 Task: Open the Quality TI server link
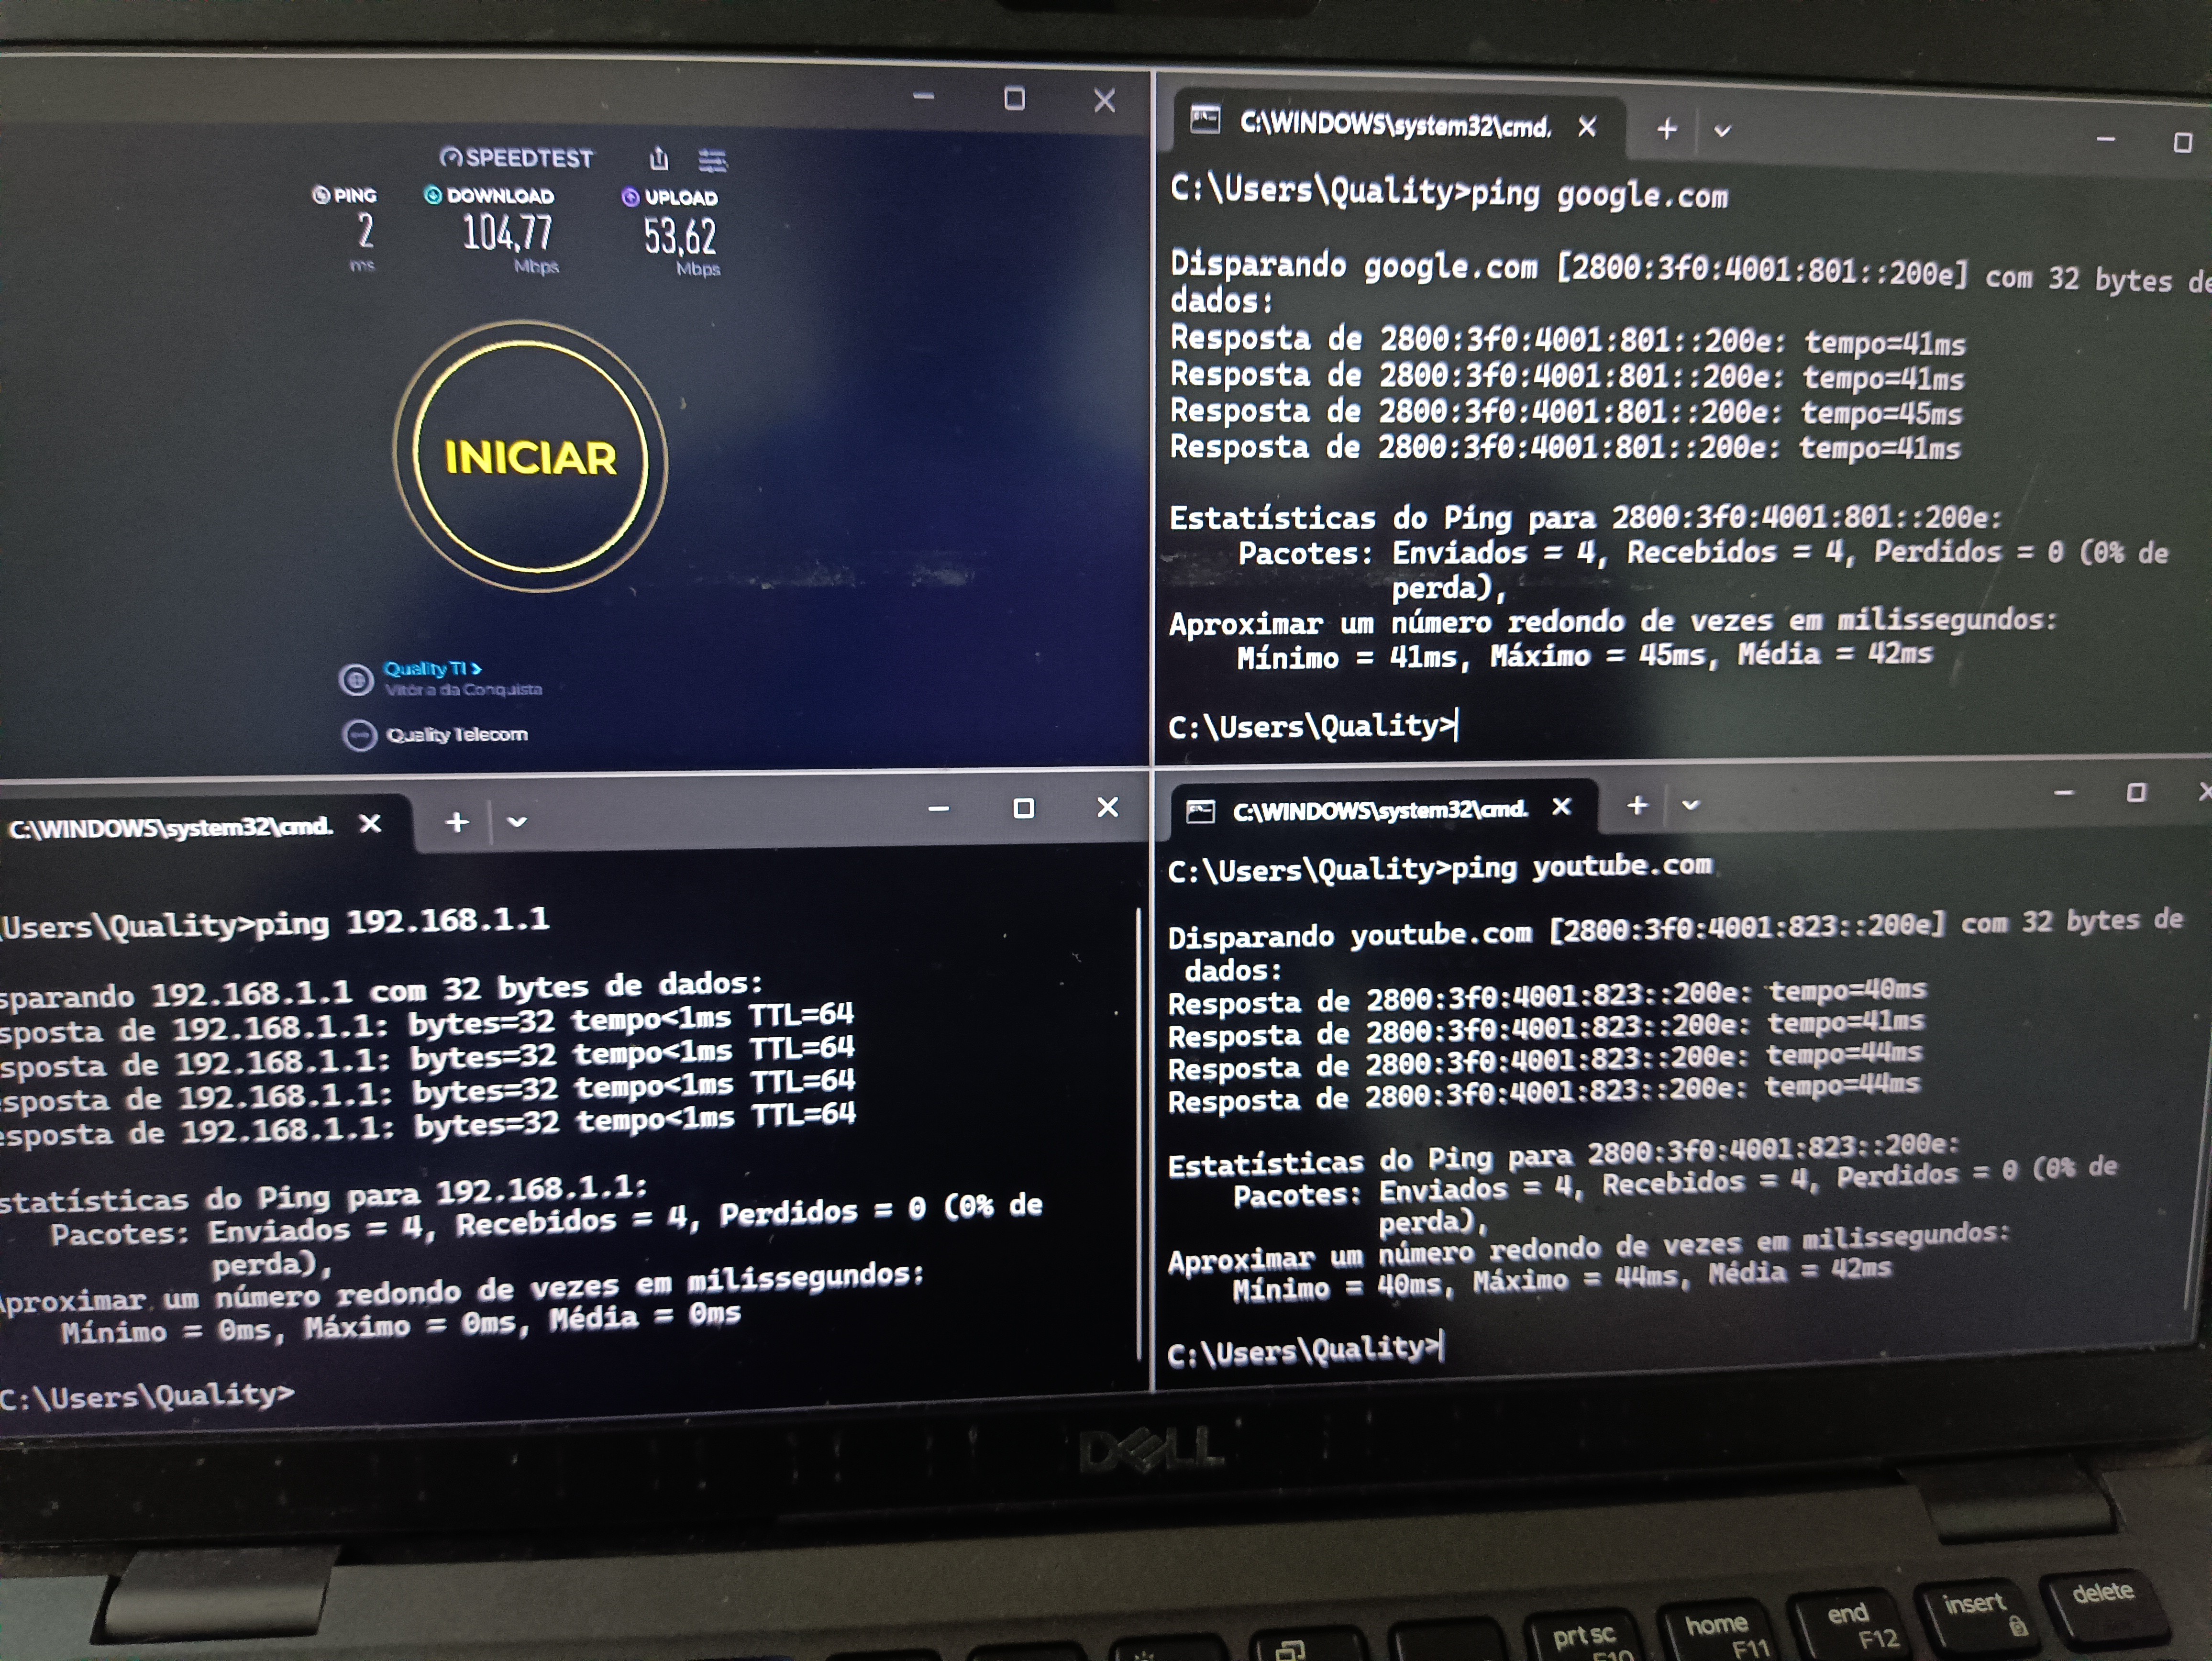click(432, 668)
